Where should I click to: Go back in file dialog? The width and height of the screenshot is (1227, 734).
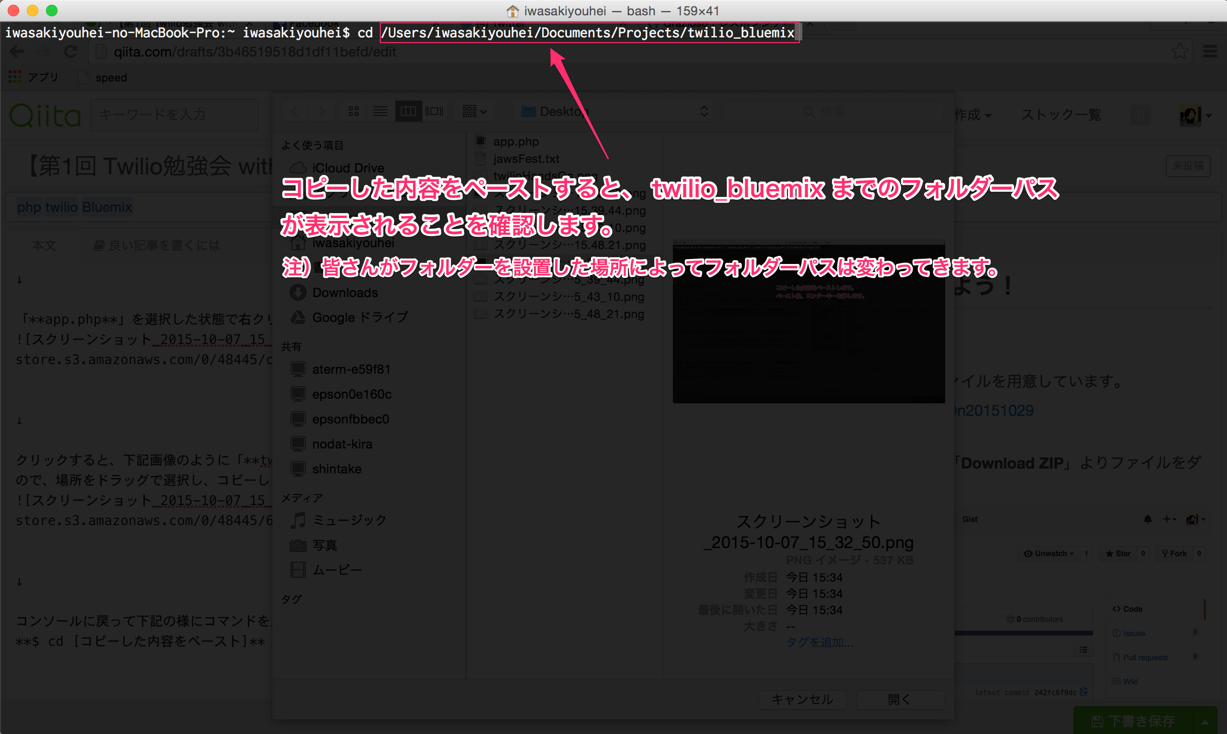[295, 111]
